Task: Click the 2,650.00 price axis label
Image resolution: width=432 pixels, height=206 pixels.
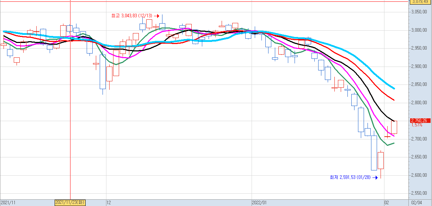Action: tap(419, 157)
